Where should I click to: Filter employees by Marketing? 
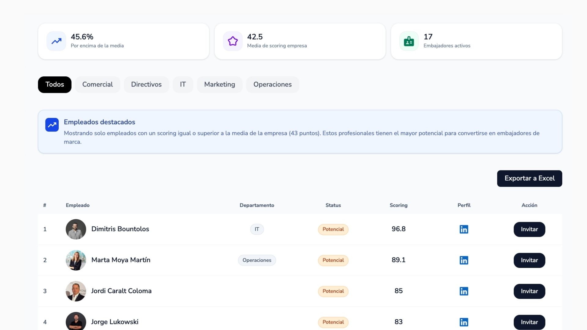tap(220, 85)
